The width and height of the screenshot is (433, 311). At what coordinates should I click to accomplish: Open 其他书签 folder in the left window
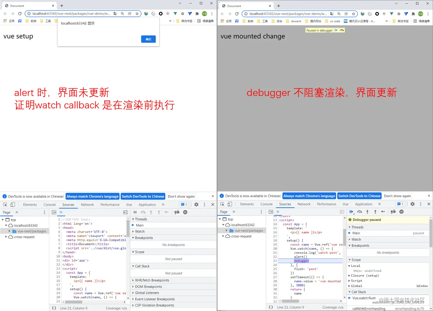(184, 21)
